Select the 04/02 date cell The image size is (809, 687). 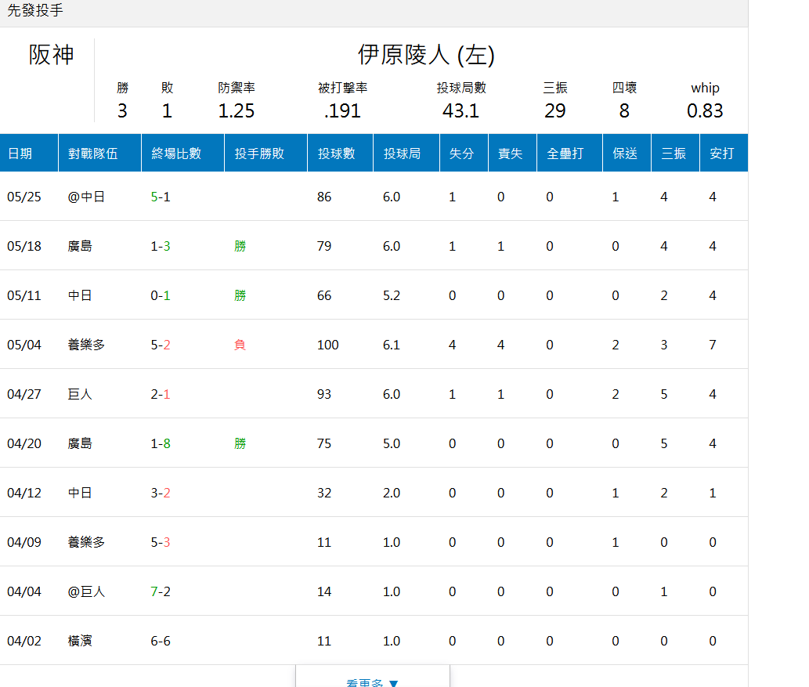24,641
